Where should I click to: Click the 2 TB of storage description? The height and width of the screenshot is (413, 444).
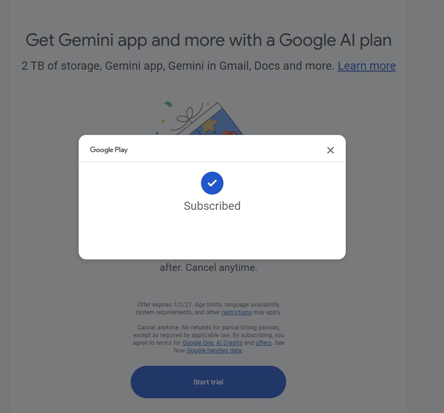pyautogui.click(x=177, y=66)
